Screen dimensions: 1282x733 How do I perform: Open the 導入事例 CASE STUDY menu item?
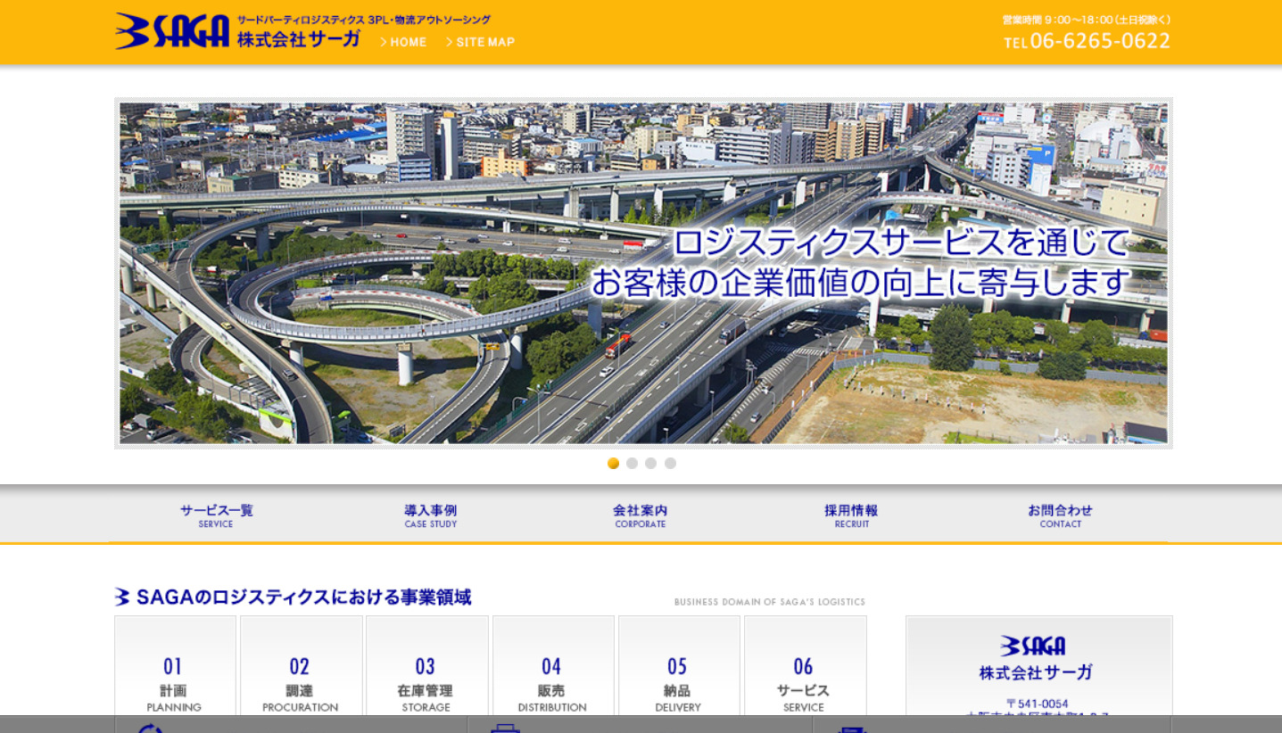[x=430, y=515]
